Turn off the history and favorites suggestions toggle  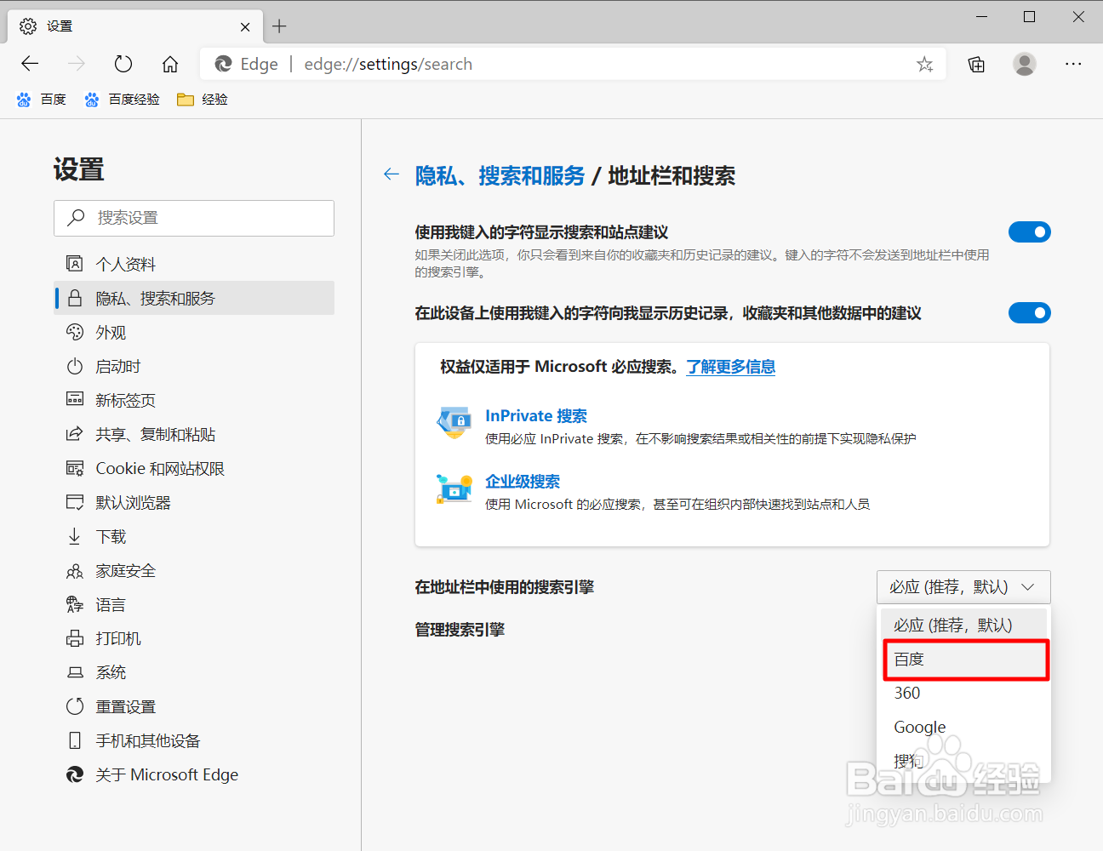[x=1030, y=312]
